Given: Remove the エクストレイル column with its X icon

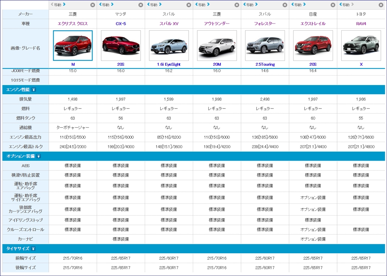Looking at the screenshot, I should 333,5.
